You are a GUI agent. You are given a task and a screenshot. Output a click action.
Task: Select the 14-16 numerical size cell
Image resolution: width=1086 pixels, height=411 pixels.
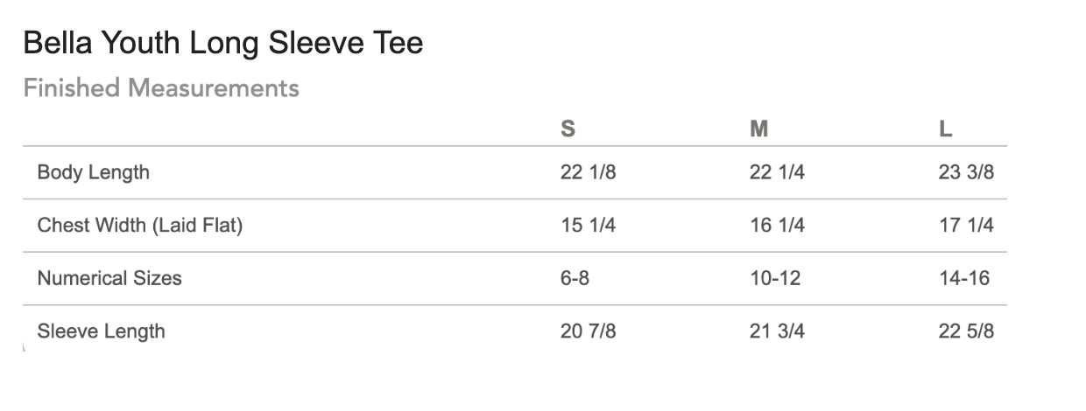coord(964,278)
